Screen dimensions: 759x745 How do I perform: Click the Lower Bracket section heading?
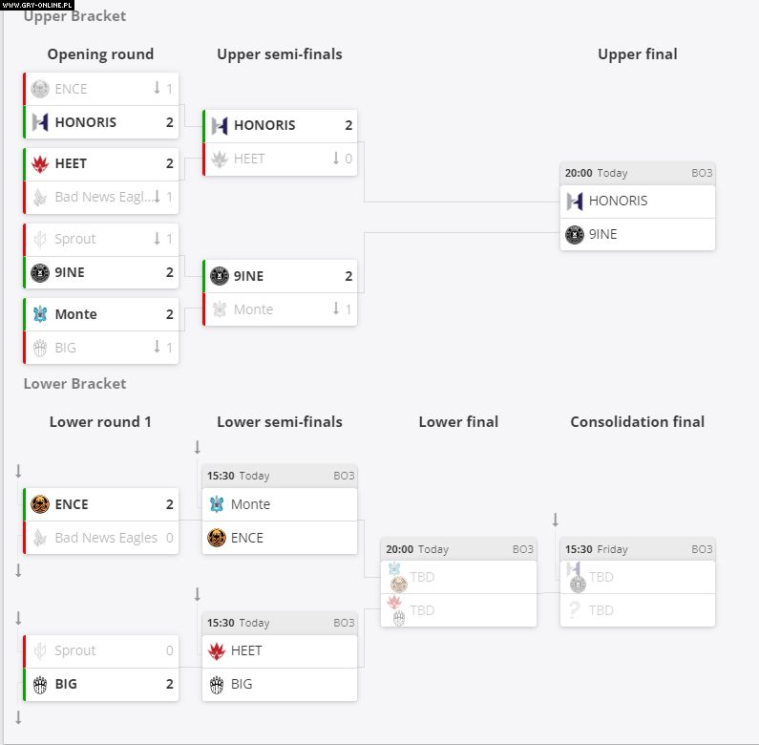click(x=75, y=384)
